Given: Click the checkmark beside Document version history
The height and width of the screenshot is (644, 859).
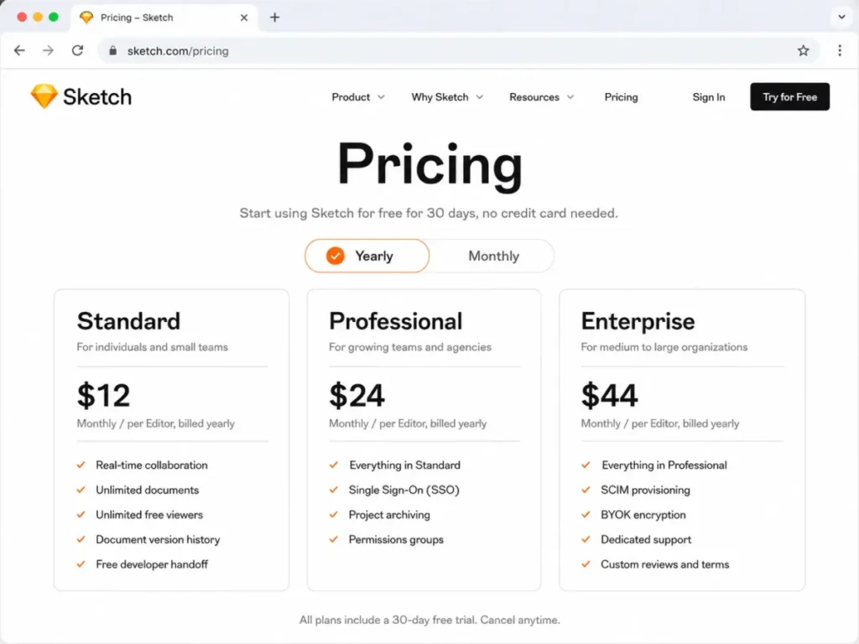Looking at the screenshot, I should (81, 539).
